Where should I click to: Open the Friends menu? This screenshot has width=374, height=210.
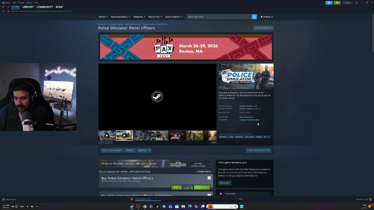click(x=21, y=3)
